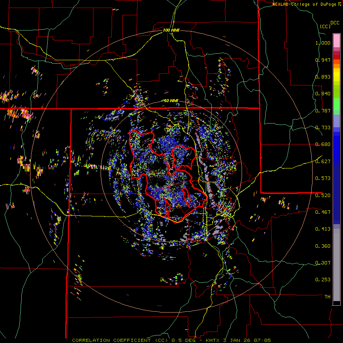Pick the pink segment of the color bar
Image resolution: width=343 pixels, height=343 pixels.
pyautogui.click(x=337, y=40)
